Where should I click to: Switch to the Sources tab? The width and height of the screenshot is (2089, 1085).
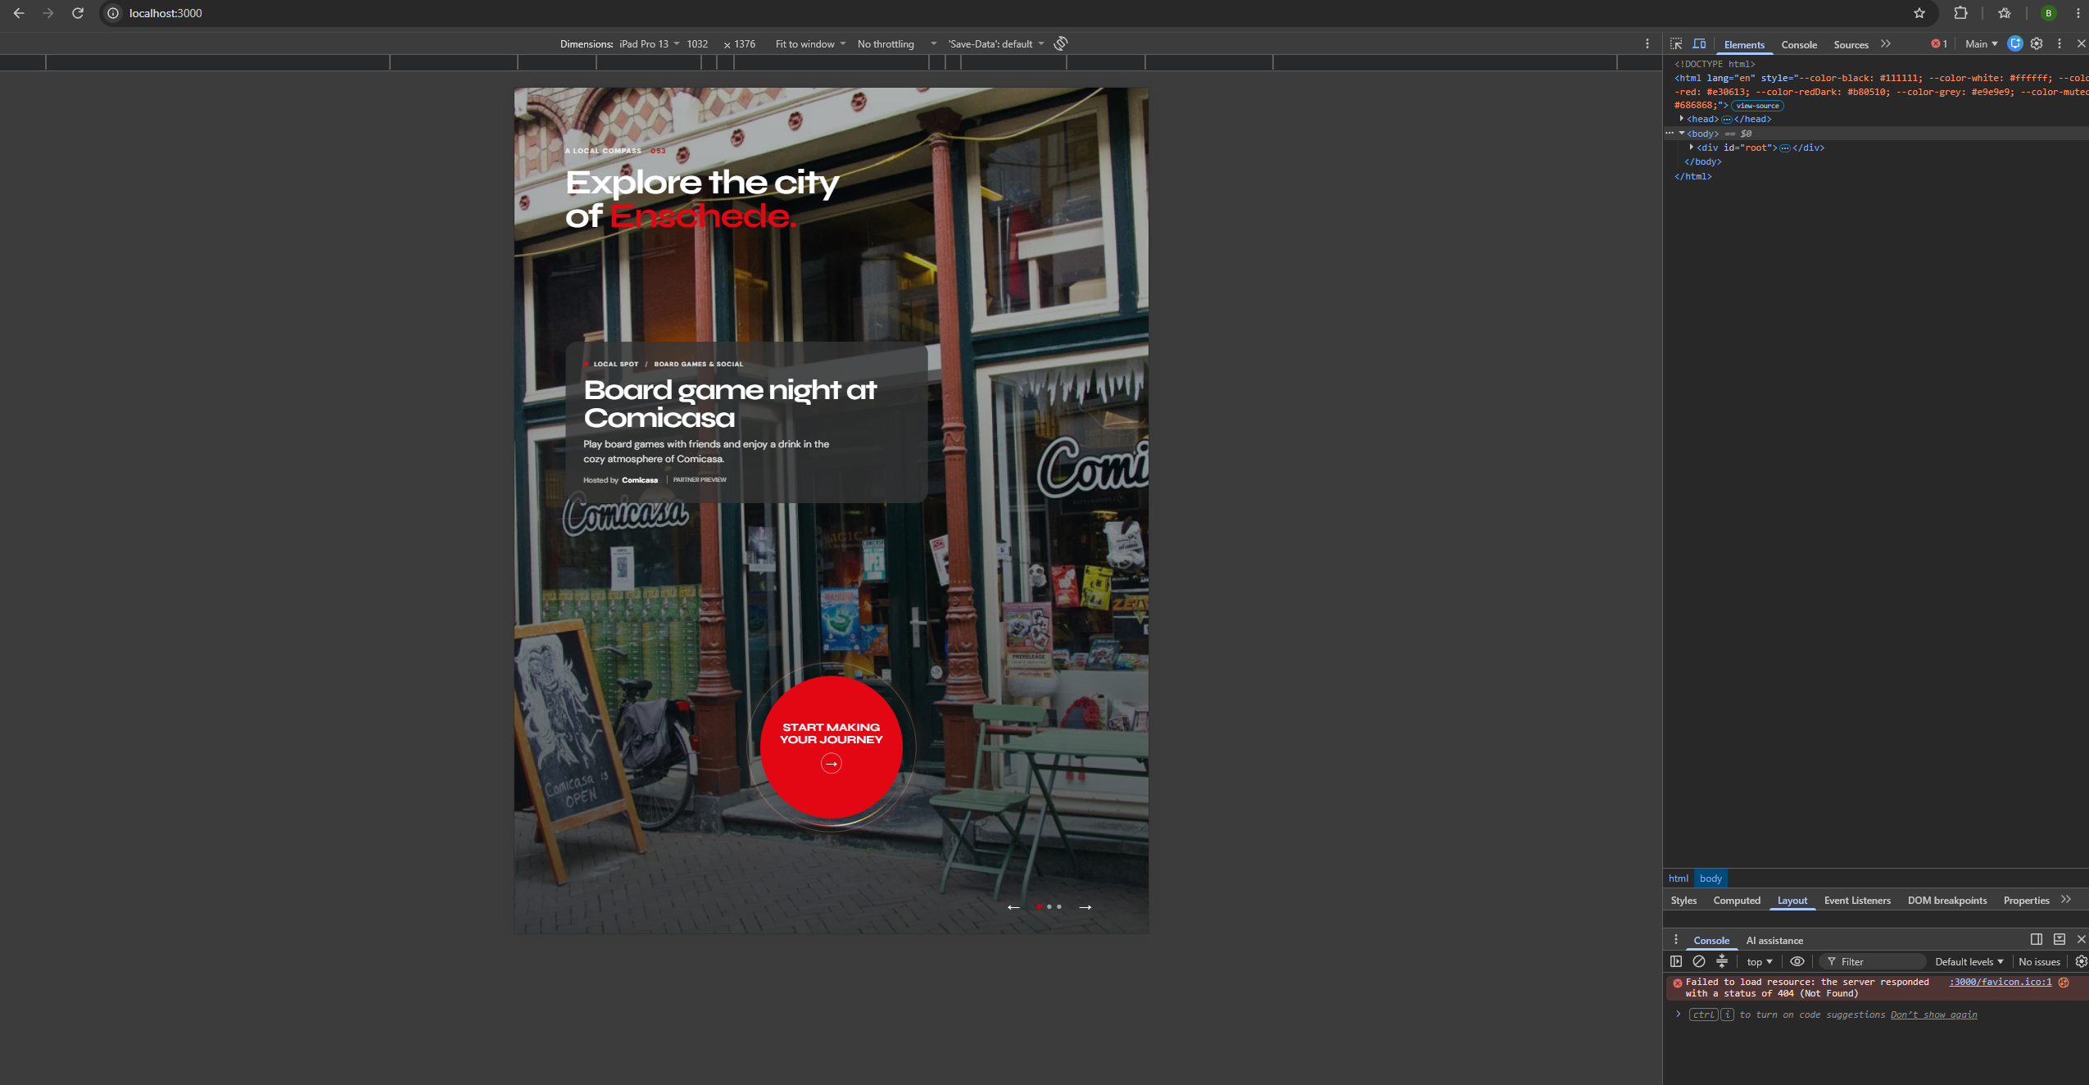1851,45
